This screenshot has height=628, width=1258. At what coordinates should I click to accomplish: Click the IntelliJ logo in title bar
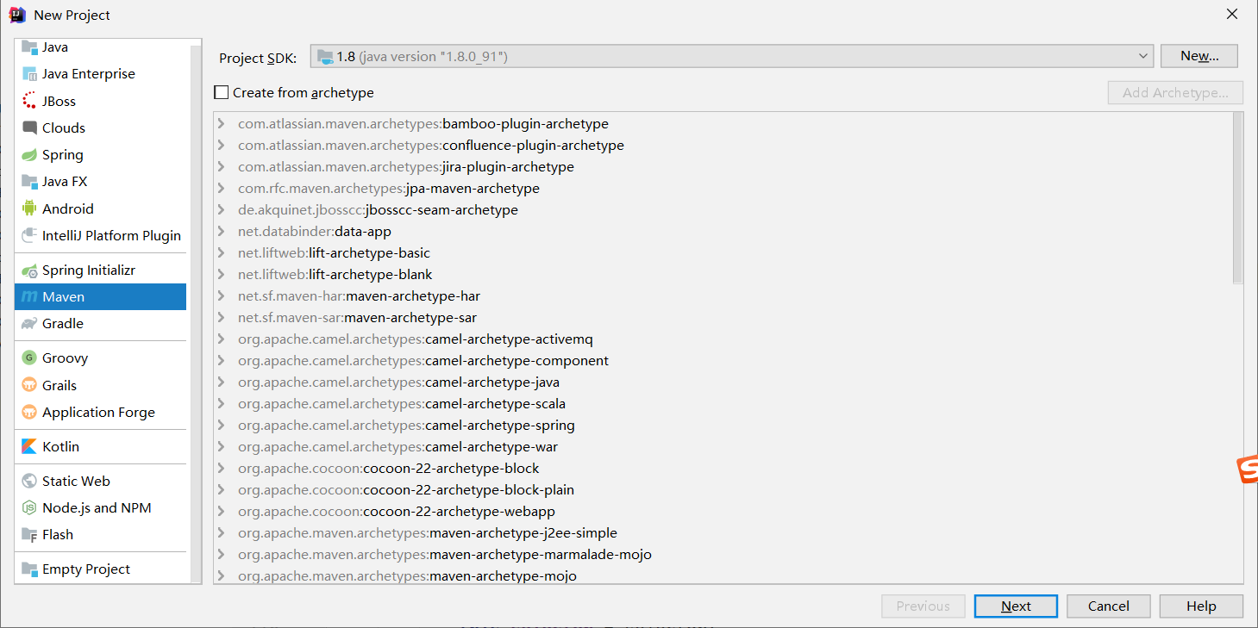[x=17, y=15]
